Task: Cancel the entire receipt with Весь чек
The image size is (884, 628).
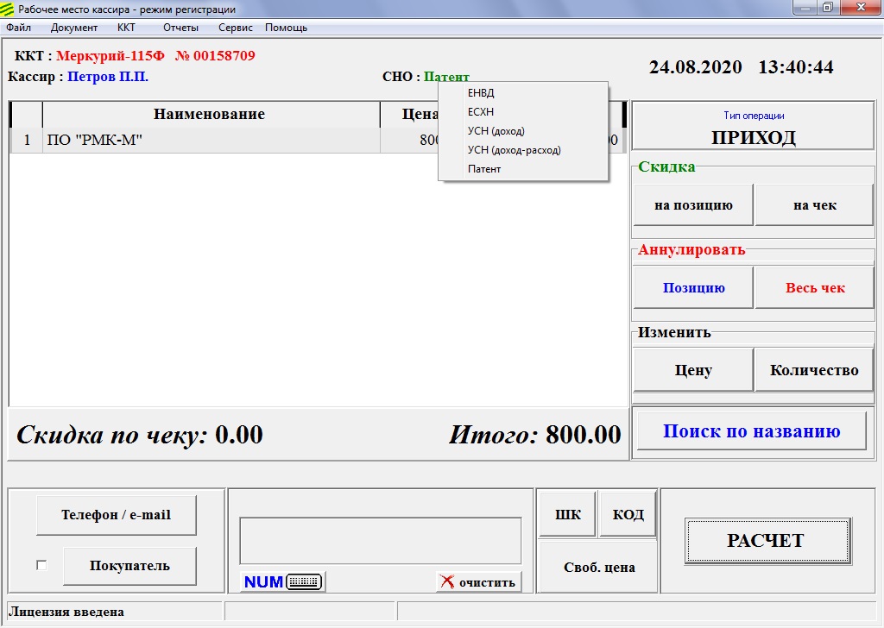Action: 814,288
